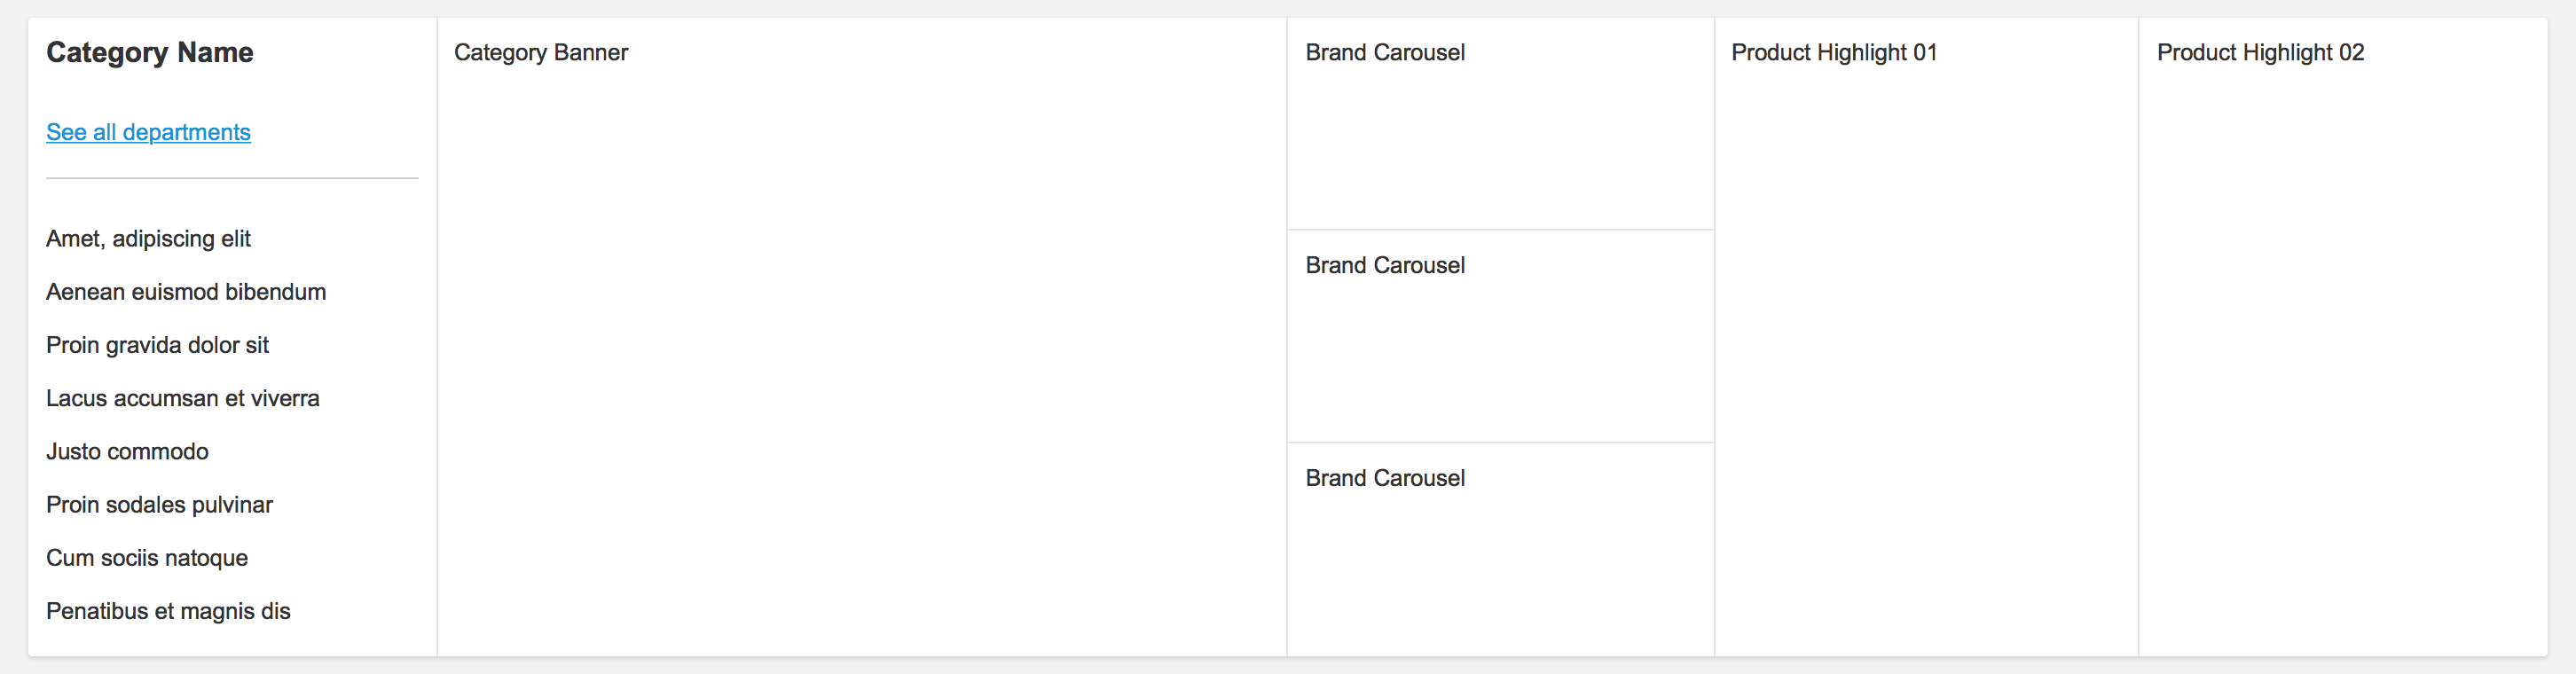The height and width of the screenshot is (674, 2576).
Task: Click the See all departments link
Action: pos(148,132)
